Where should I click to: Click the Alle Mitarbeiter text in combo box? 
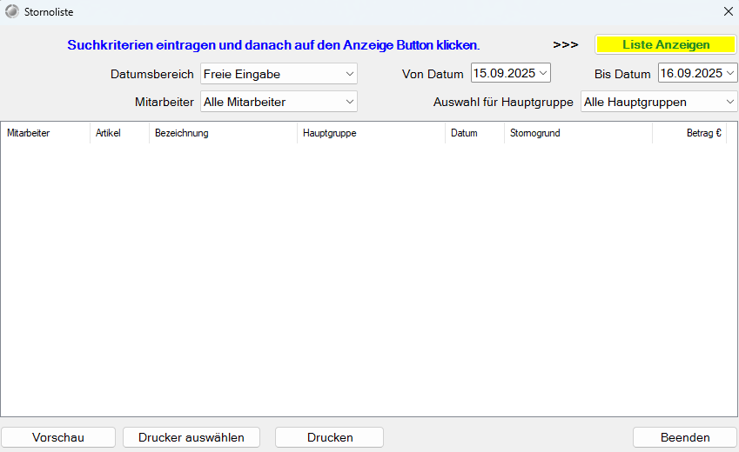245,103
